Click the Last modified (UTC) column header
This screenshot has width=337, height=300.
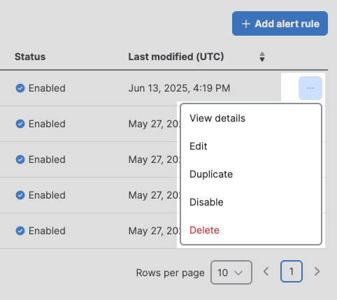tap(176, 57)
